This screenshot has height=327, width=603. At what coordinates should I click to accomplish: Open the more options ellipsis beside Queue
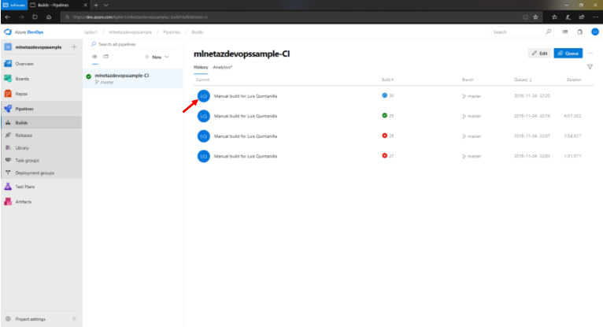[590, 53]
